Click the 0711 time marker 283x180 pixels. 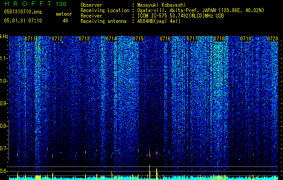point(30,39)
